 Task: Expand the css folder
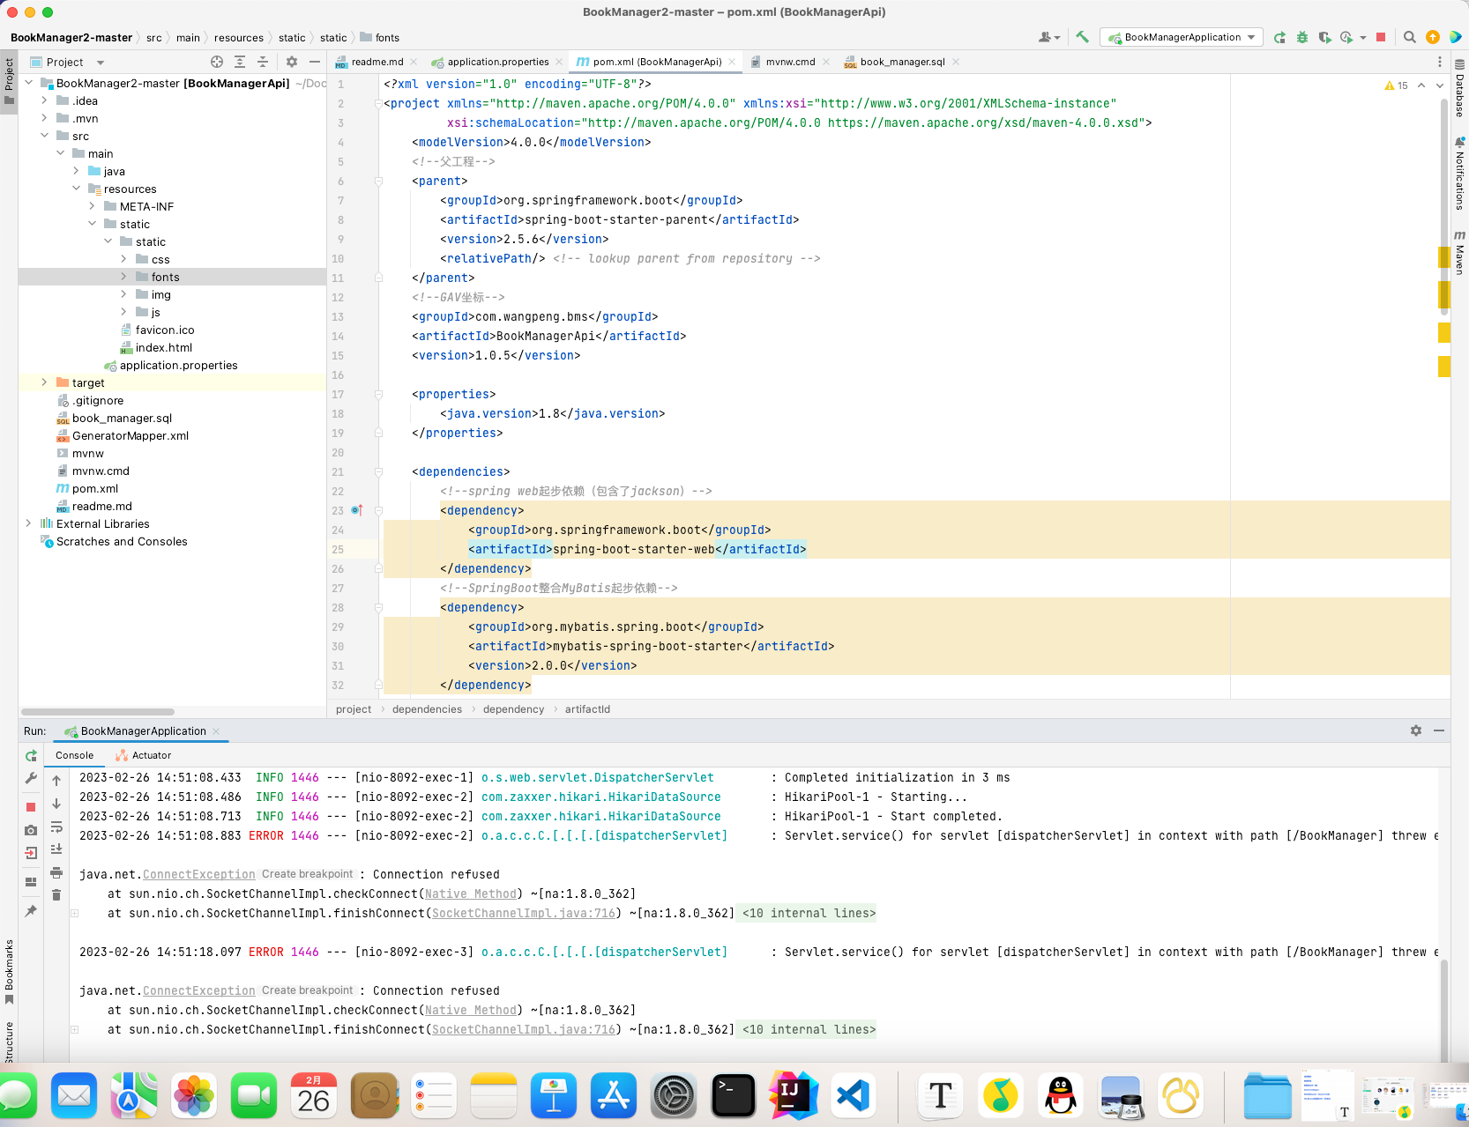tap(123, 259)
